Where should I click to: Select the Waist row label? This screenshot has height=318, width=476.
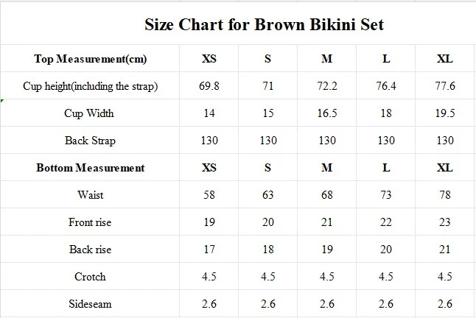coord(90,195)
